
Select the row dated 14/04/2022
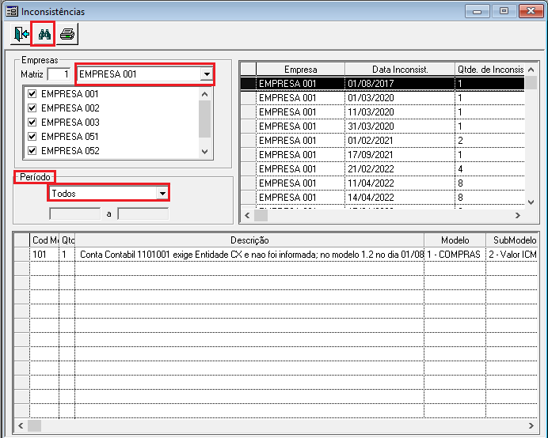[x=382, y=198]
